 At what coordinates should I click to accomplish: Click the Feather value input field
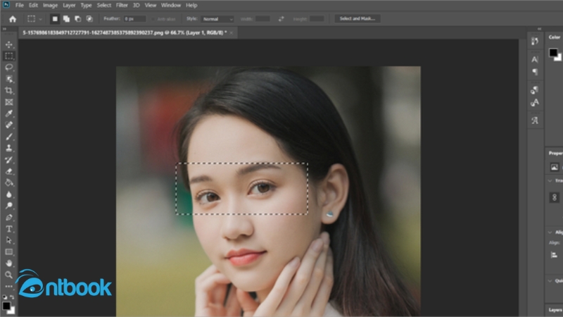(134, 19)
